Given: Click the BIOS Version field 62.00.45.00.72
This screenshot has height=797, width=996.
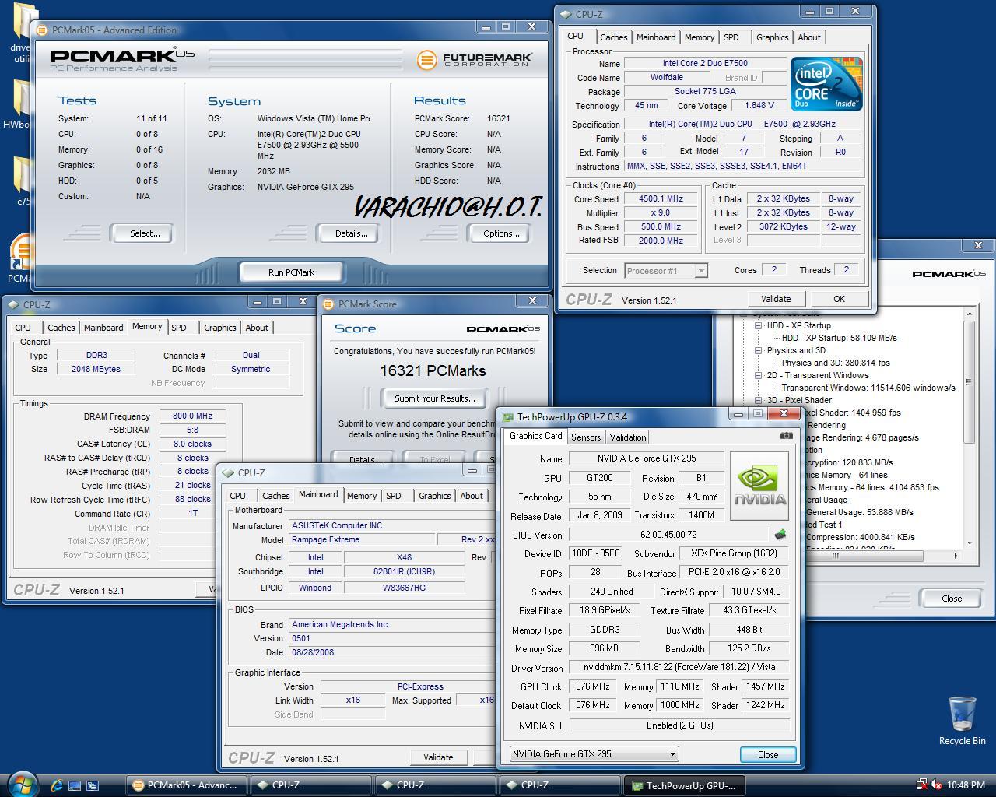Looking at the screenshot, I should pos(669,535).
